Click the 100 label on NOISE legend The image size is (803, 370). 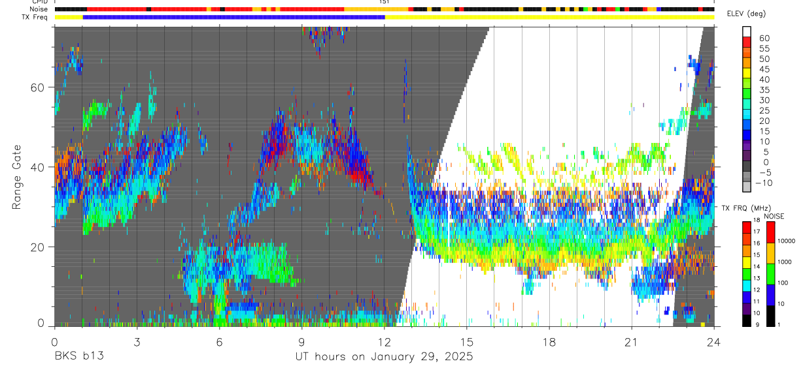coord(783,283)
